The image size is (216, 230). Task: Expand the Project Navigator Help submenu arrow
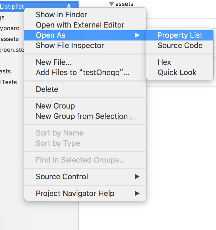point(137,193)
